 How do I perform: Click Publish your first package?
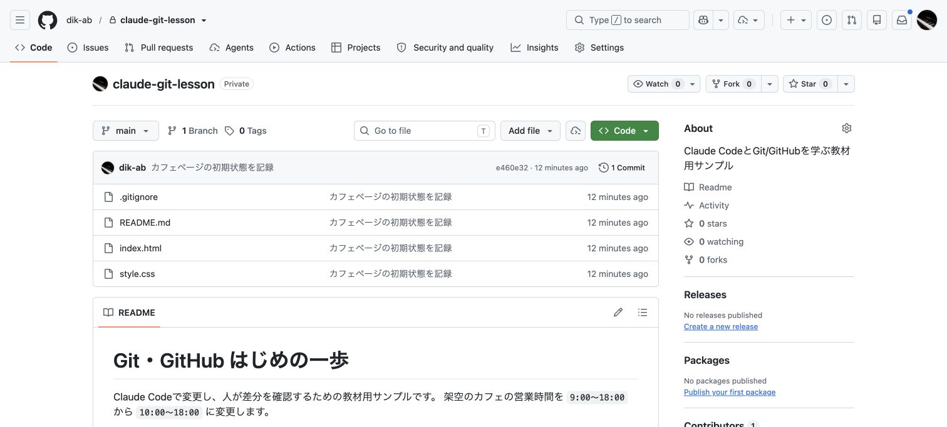[x=730, y=392]
